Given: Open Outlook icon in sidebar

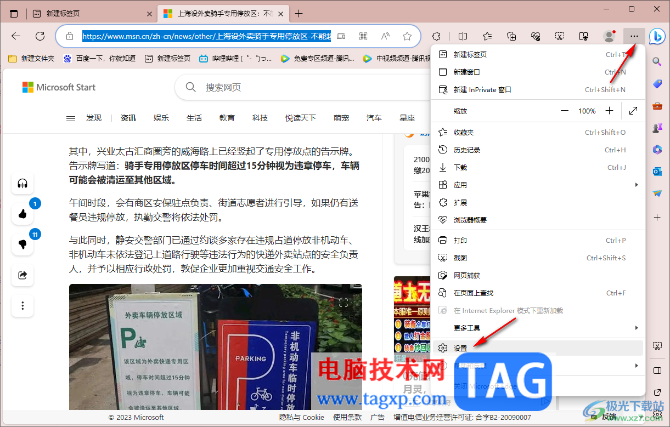Looking at the screenshot, I should 657,172.
